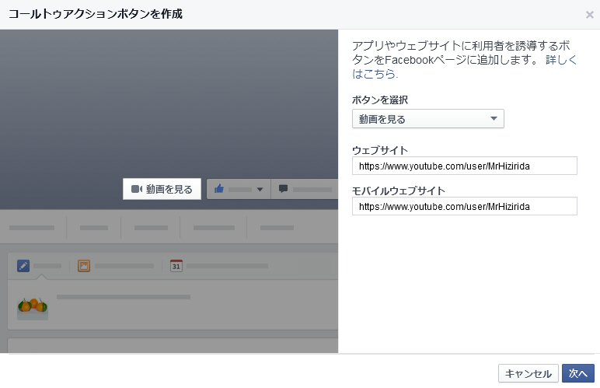Click the 次へ button

coord(577,373)
